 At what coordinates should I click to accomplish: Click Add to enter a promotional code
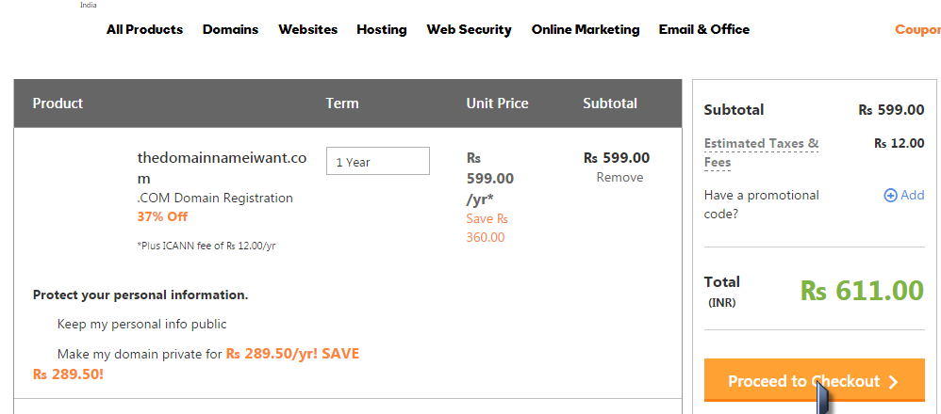click(x=912, y=196)
